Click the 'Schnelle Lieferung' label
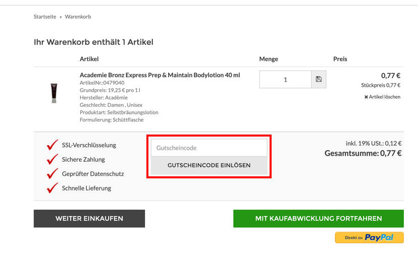 click(x=86, y=188)
